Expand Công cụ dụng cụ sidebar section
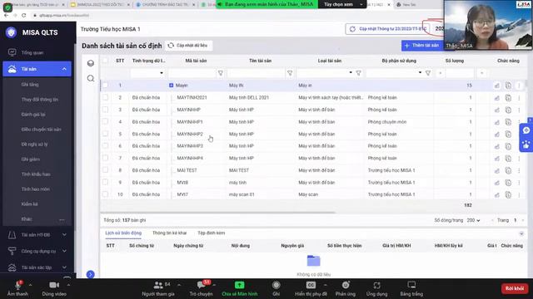This screenshot has height=299, width=533. (x=64, y=251)
